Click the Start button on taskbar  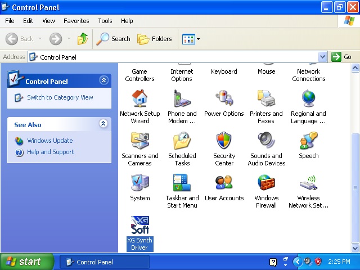(26, 262)
